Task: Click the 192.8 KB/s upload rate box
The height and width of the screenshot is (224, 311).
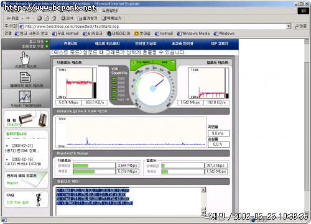Action: click(216, 102)
